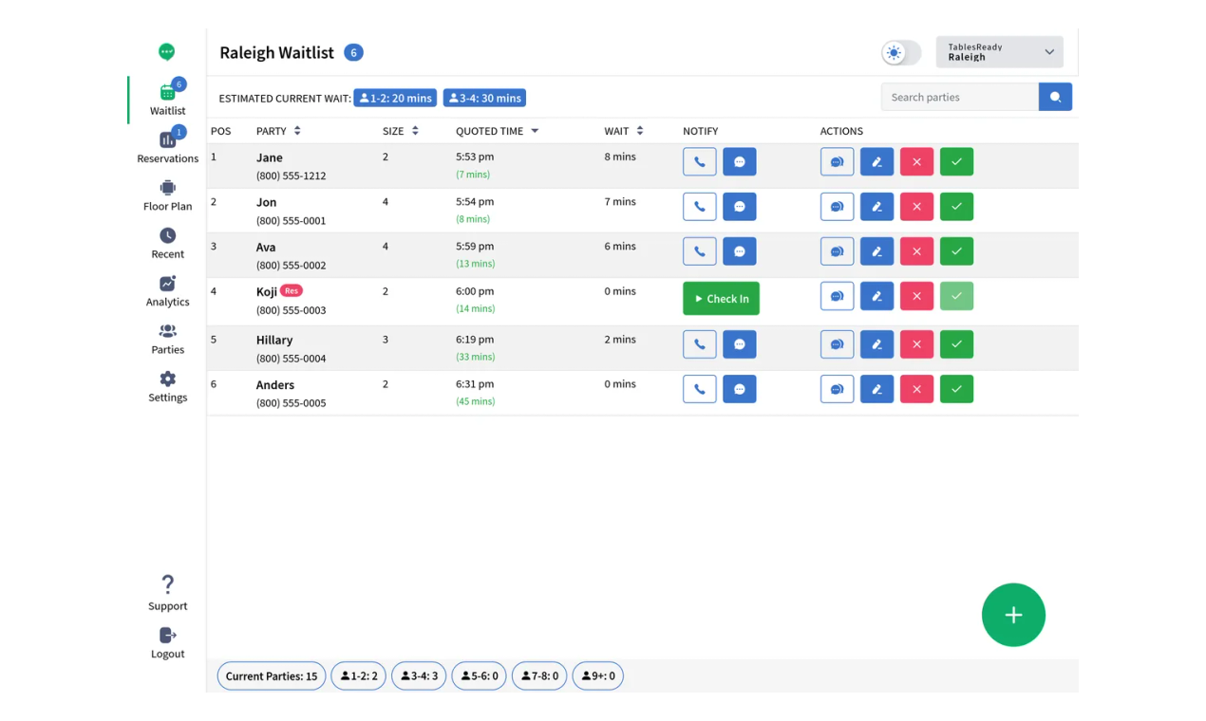Click into the Search parties field

click(960, 97)
